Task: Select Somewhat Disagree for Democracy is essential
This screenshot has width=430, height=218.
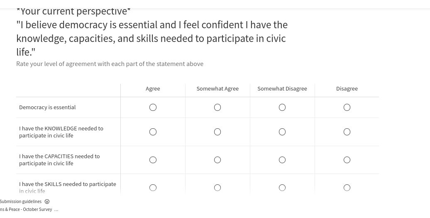Action: pos(282,108)
